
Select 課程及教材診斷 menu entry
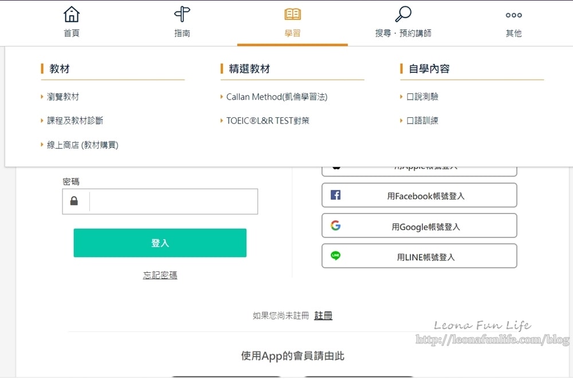(x=75, y=121)
